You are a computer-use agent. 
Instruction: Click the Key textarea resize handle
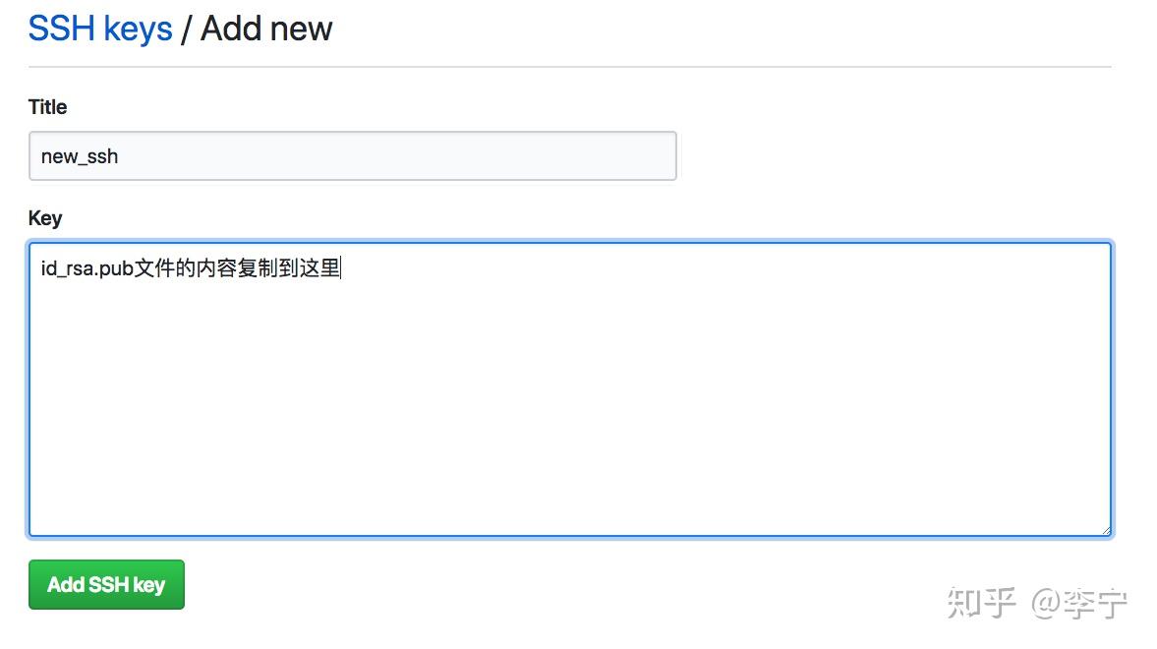1106,530
